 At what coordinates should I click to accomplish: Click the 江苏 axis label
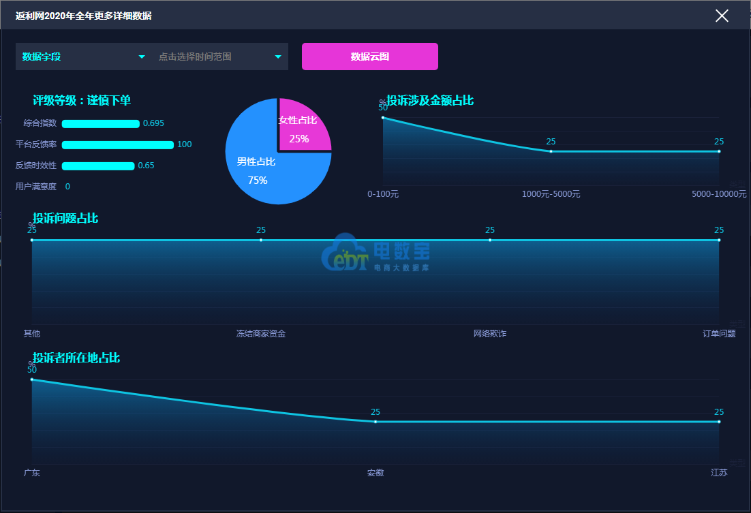tap(719, 473)
